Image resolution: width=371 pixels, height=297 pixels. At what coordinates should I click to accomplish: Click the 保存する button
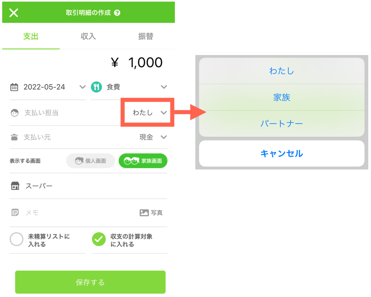pyautogui.click(x=90, y=282)
